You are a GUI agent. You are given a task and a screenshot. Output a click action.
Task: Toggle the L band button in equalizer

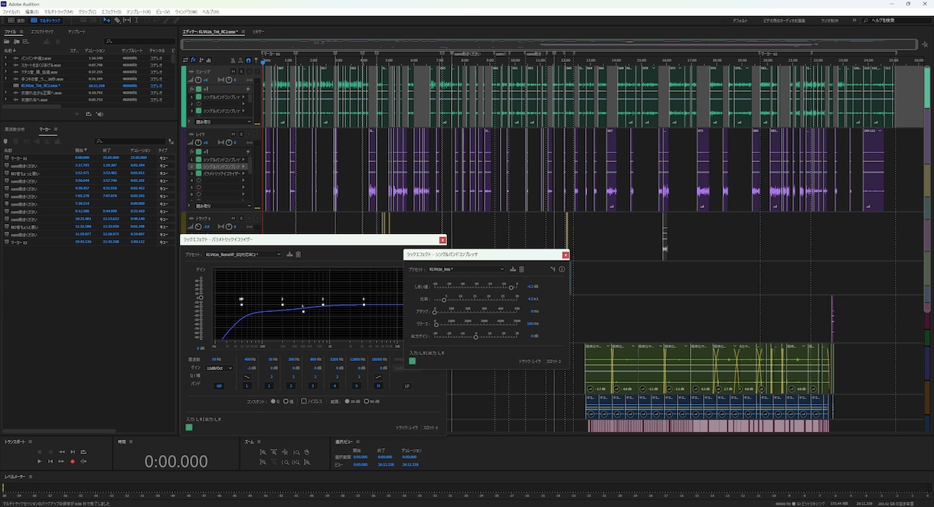point(247,386)
